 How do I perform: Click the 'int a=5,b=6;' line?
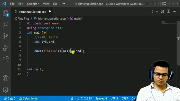(45, 42)
